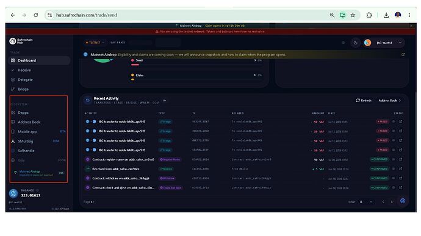
Task: Go to the previous page arrow
Action: tap(383, 202)
